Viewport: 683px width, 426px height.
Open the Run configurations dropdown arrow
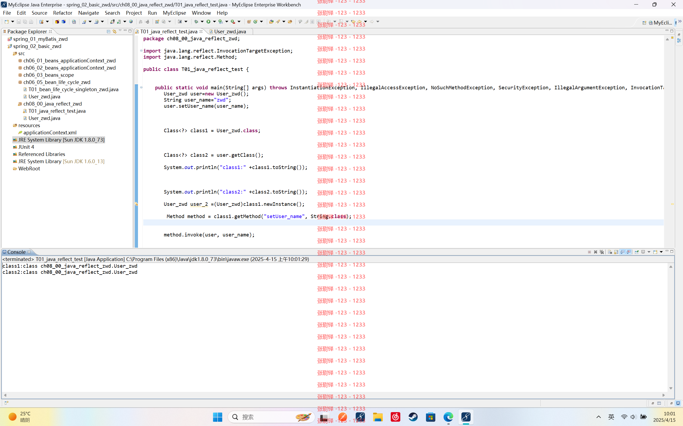point(214,22)
